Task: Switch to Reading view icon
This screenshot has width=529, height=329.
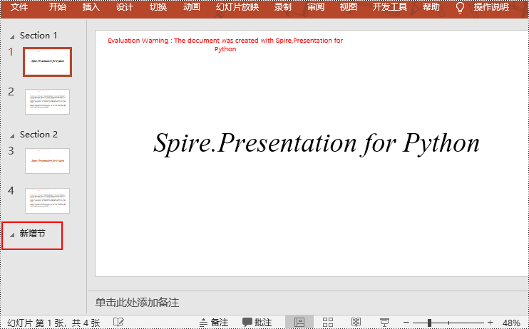Action: [356, 323]
